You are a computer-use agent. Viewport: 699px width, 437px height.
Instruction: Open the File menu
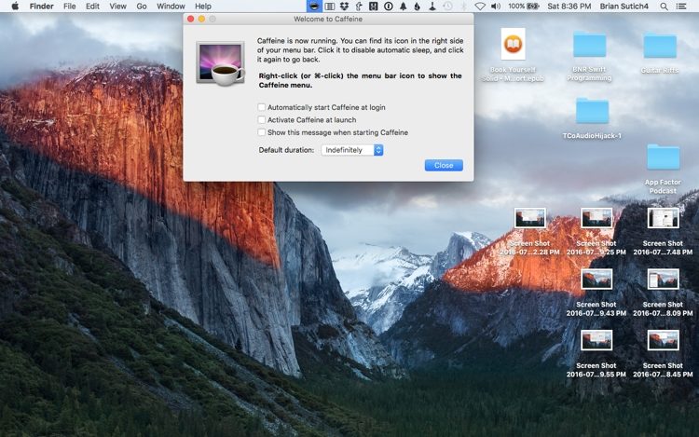(x=70, y=7)
